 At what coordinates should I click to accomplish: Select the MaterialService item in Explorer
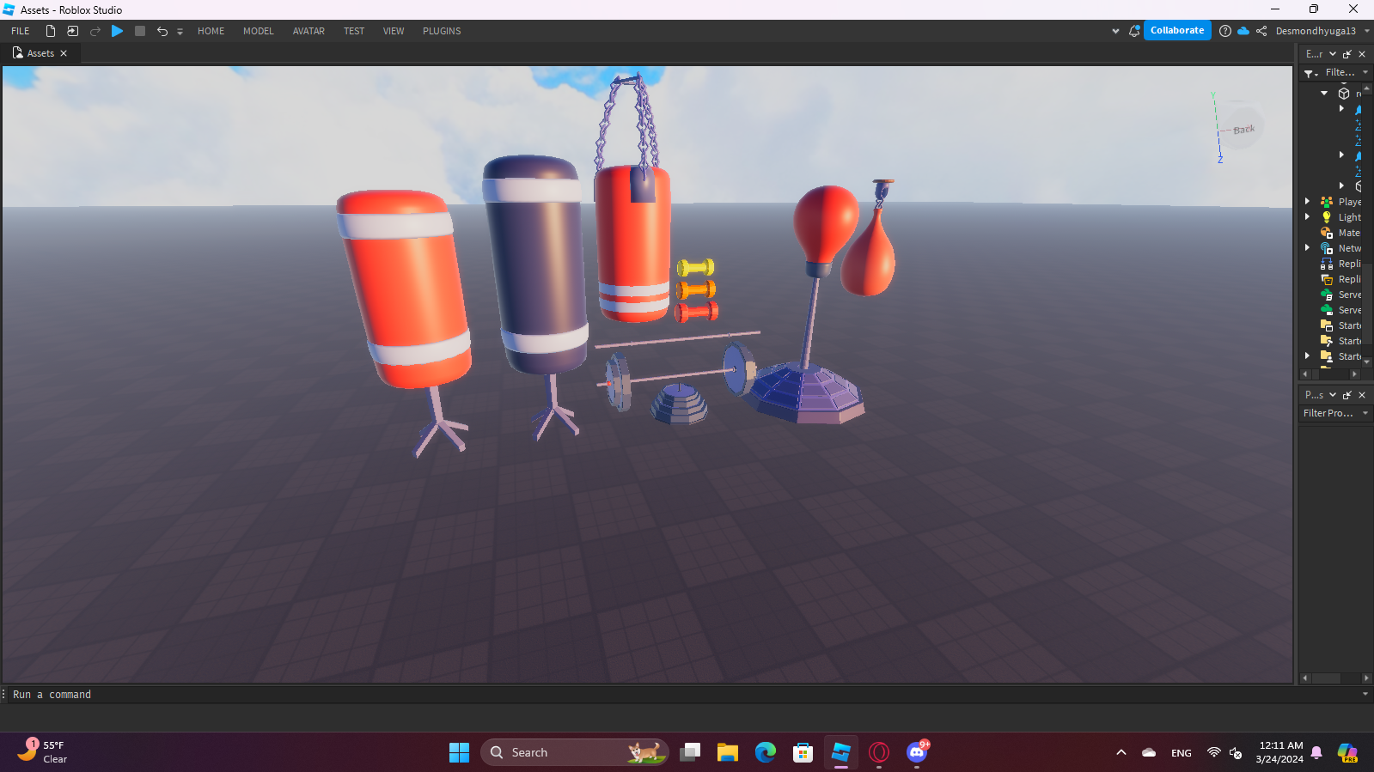click(x=1340, y=233)
